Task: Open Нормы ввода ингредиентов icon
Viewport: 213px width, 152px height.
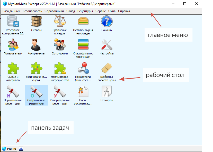Action: [x=60, y=68]
